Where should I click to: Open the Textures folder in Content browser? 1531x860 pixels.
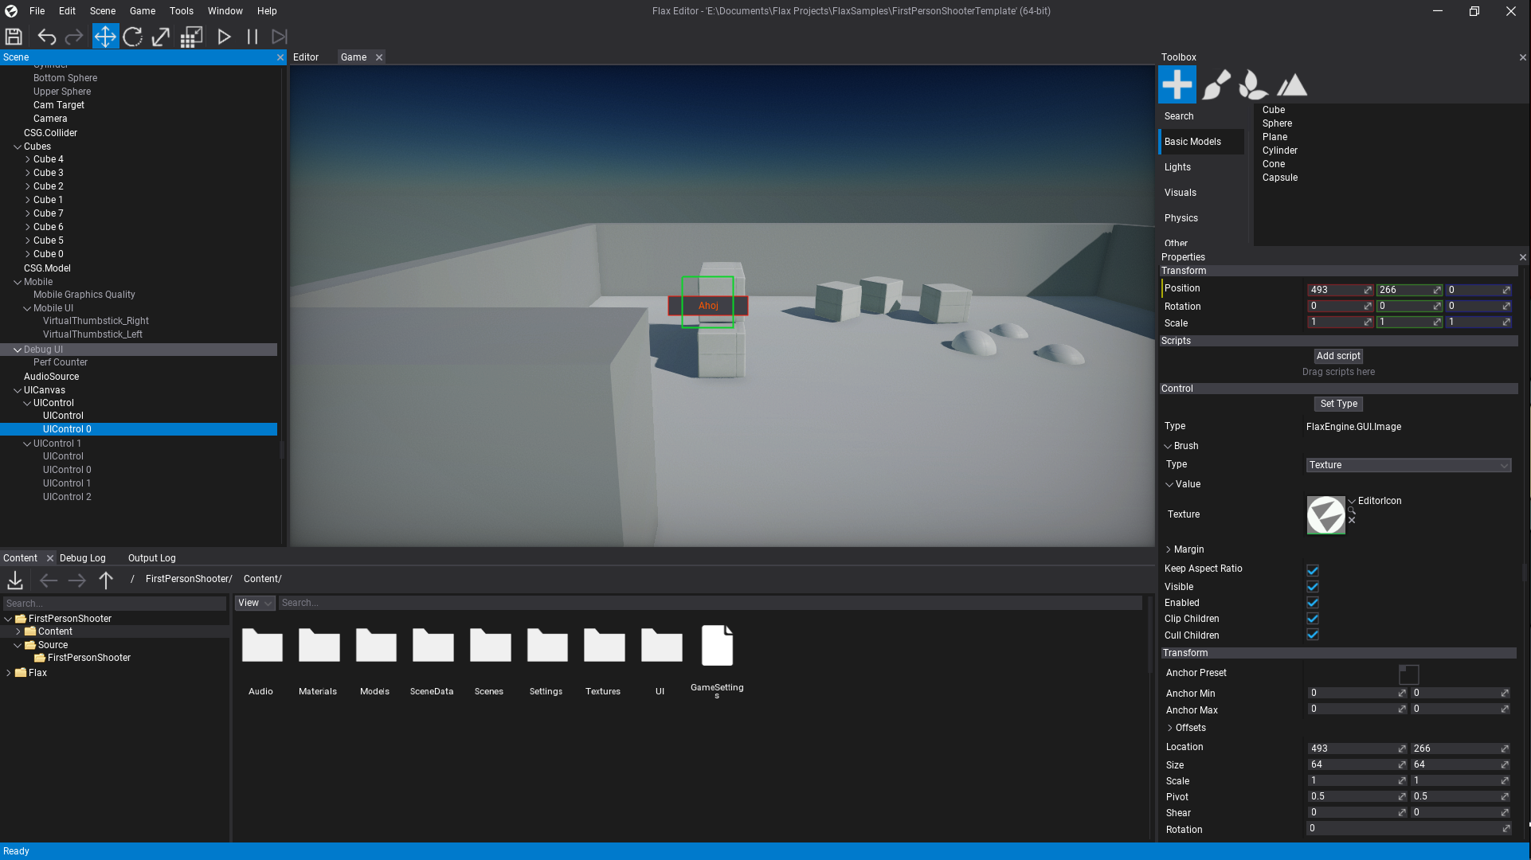[x=603, y=653]
